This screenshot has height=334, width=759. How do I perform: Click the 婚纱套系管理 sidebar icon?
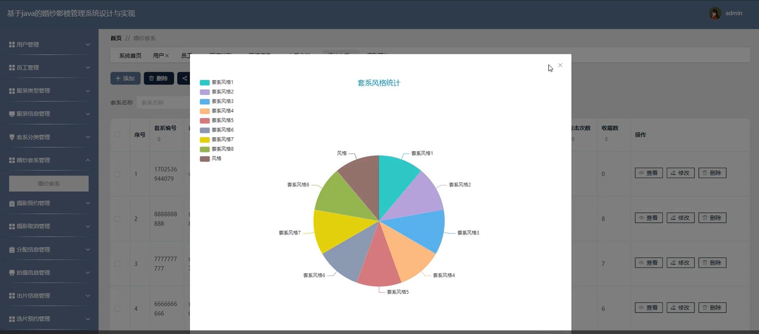coord(12,160)
